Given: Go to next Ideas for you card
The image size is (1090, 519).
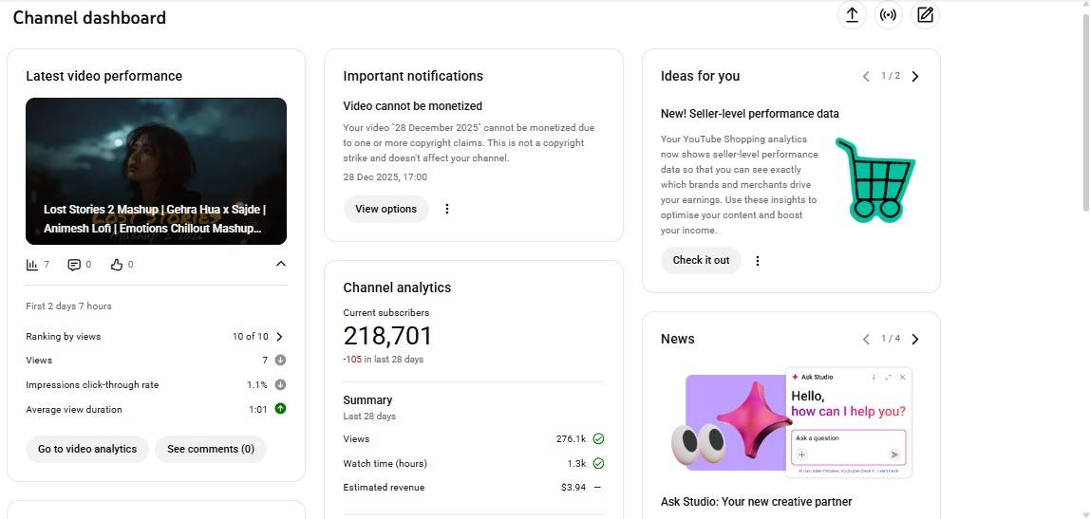Looking at the screenshot, I should (x=915, y=76).
